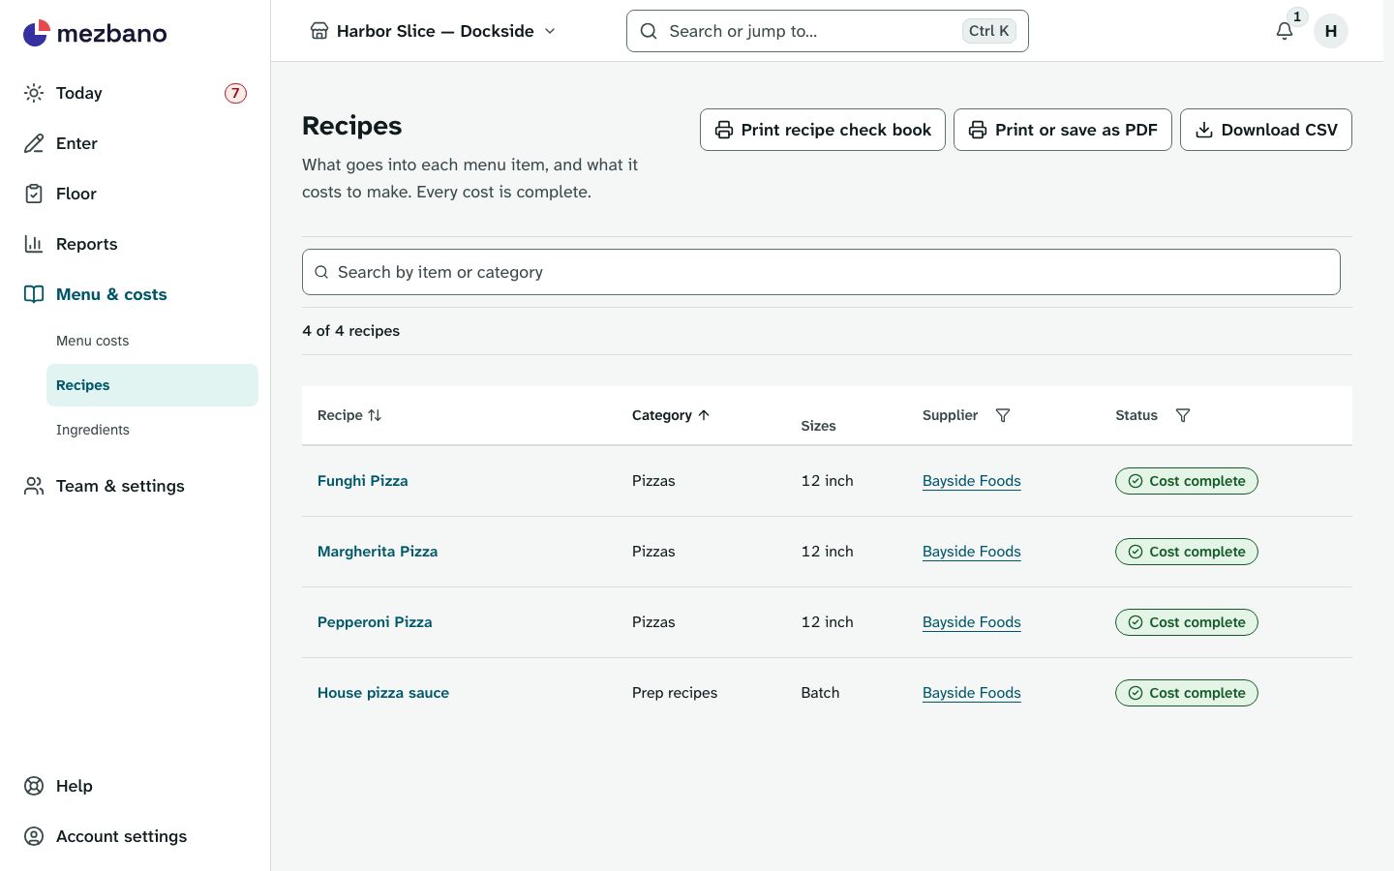
Task: Click Print recipe check book button
Action: [823, 130]
